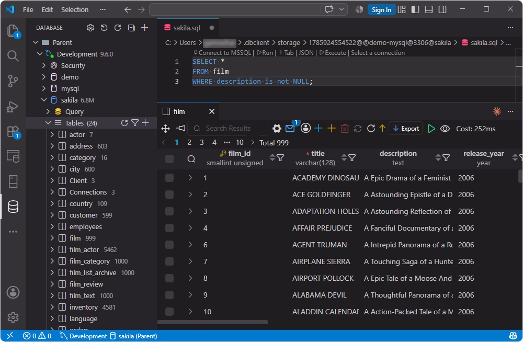This screenshot has width=523, height=342.
Task: Select checkbox for AIRPLANE SIERRA row
Action: click(x=169, y=261)
